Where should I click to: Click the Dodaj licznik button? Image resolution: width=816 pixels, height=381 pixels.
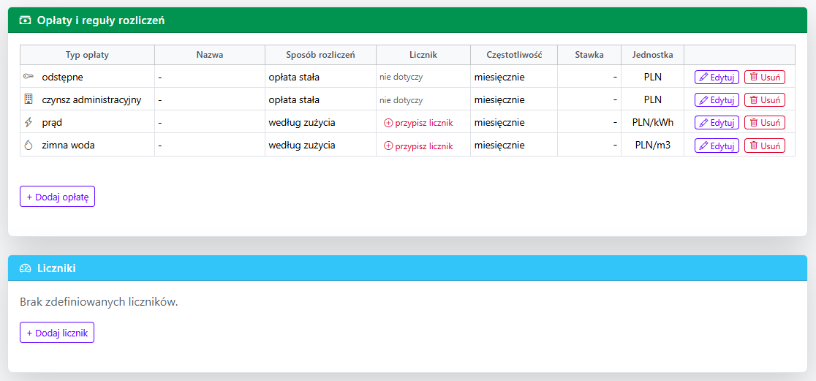57,333
